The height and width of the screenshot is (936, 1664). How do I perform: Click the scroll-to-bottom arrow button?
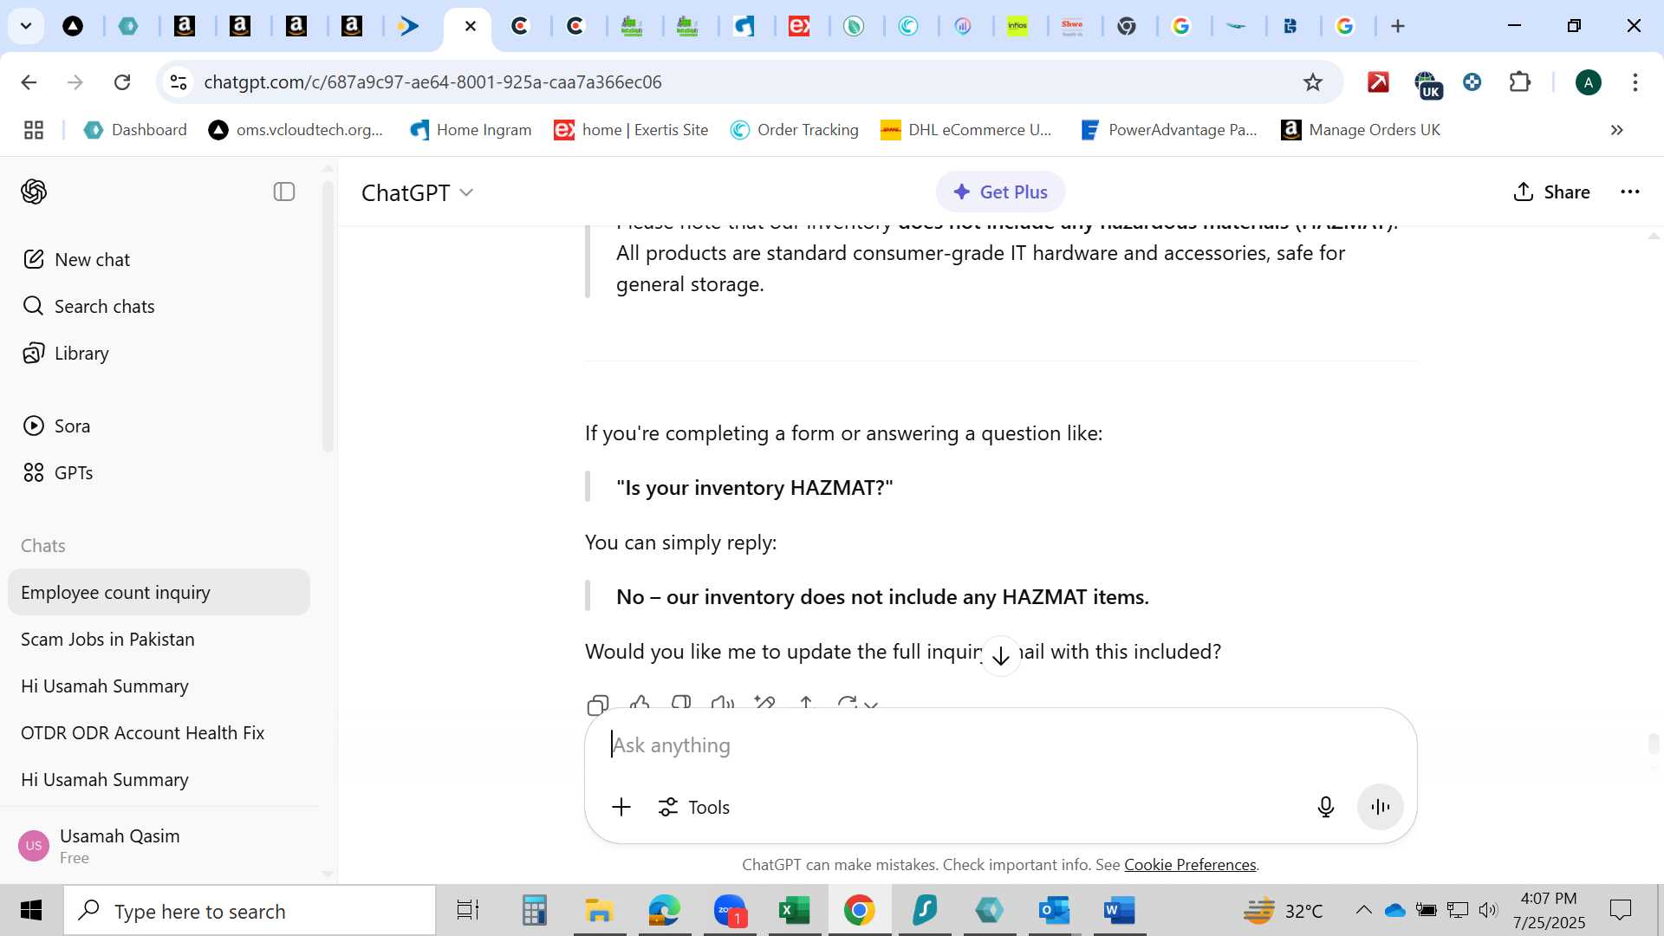[1001, 655]
